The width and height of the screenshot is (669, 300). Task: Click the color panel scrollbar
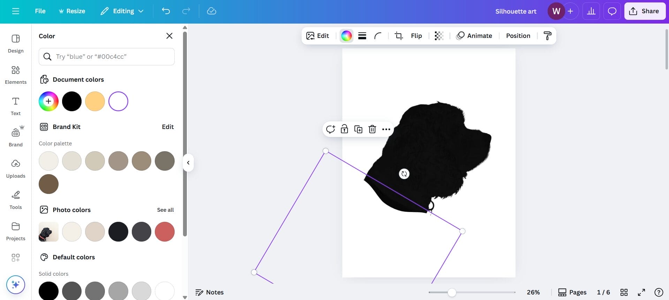[x=185, y=134]
